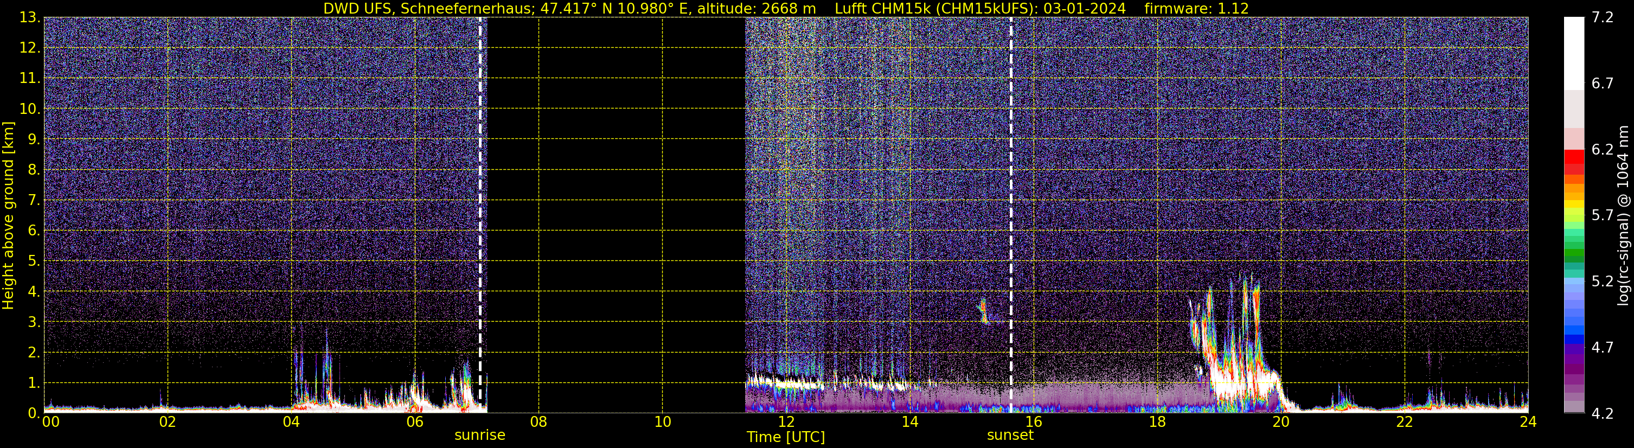Click the colorbar tick value '6.2'
1634x448 pixels.
pyautogui.click(x=1603, y=150)
